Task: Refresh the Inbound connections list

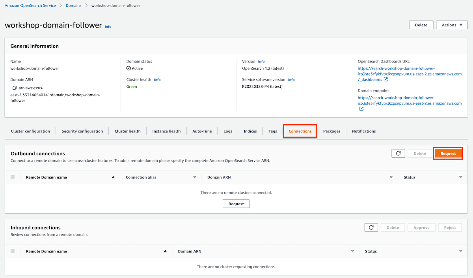Action: (x=371, y=227)
